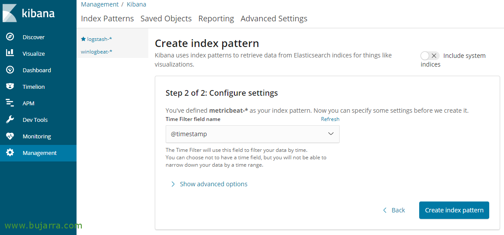Click the dropdown chevron beside @timestamp

[x=331, y=134]
